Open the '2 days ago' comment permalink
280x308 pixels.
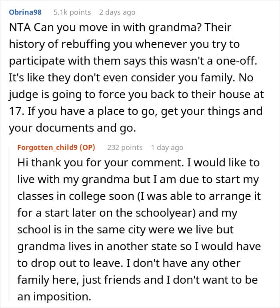tap(117, 12)
